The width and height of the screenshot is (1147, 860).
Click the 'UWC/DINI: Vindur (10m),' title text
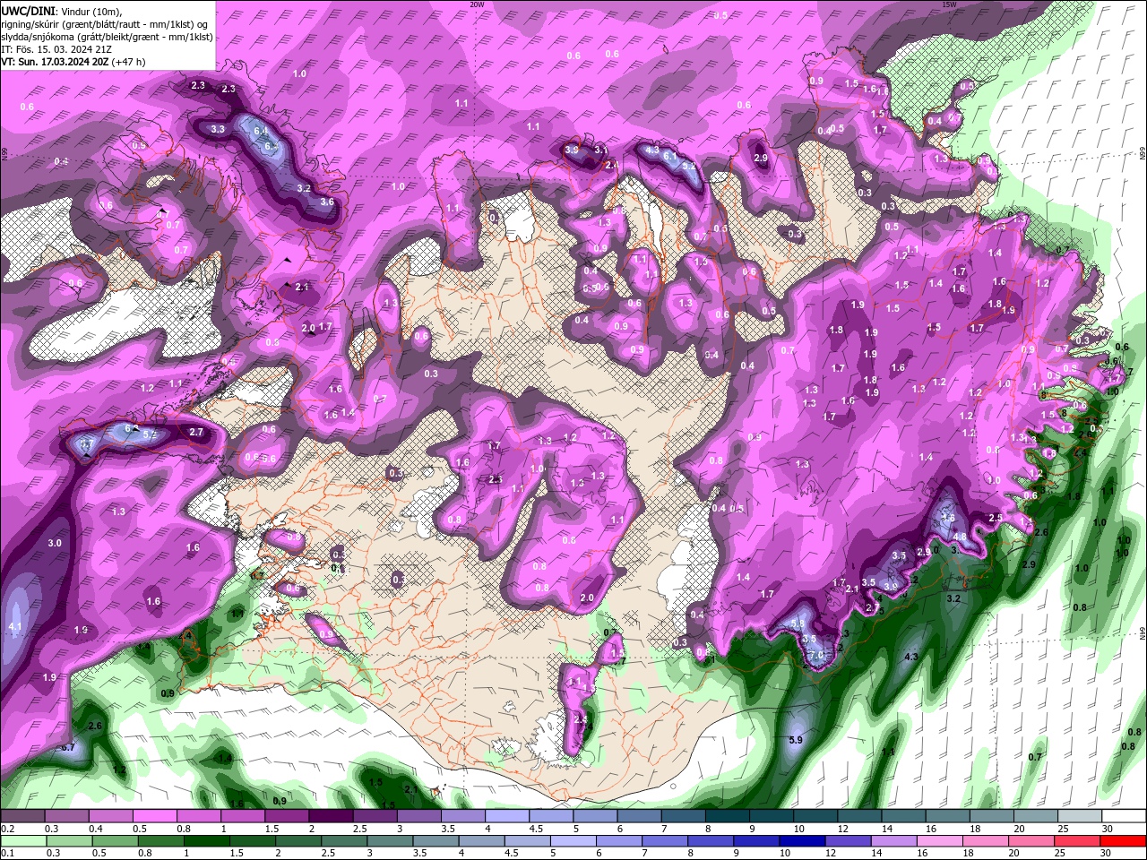pos(60,11)
